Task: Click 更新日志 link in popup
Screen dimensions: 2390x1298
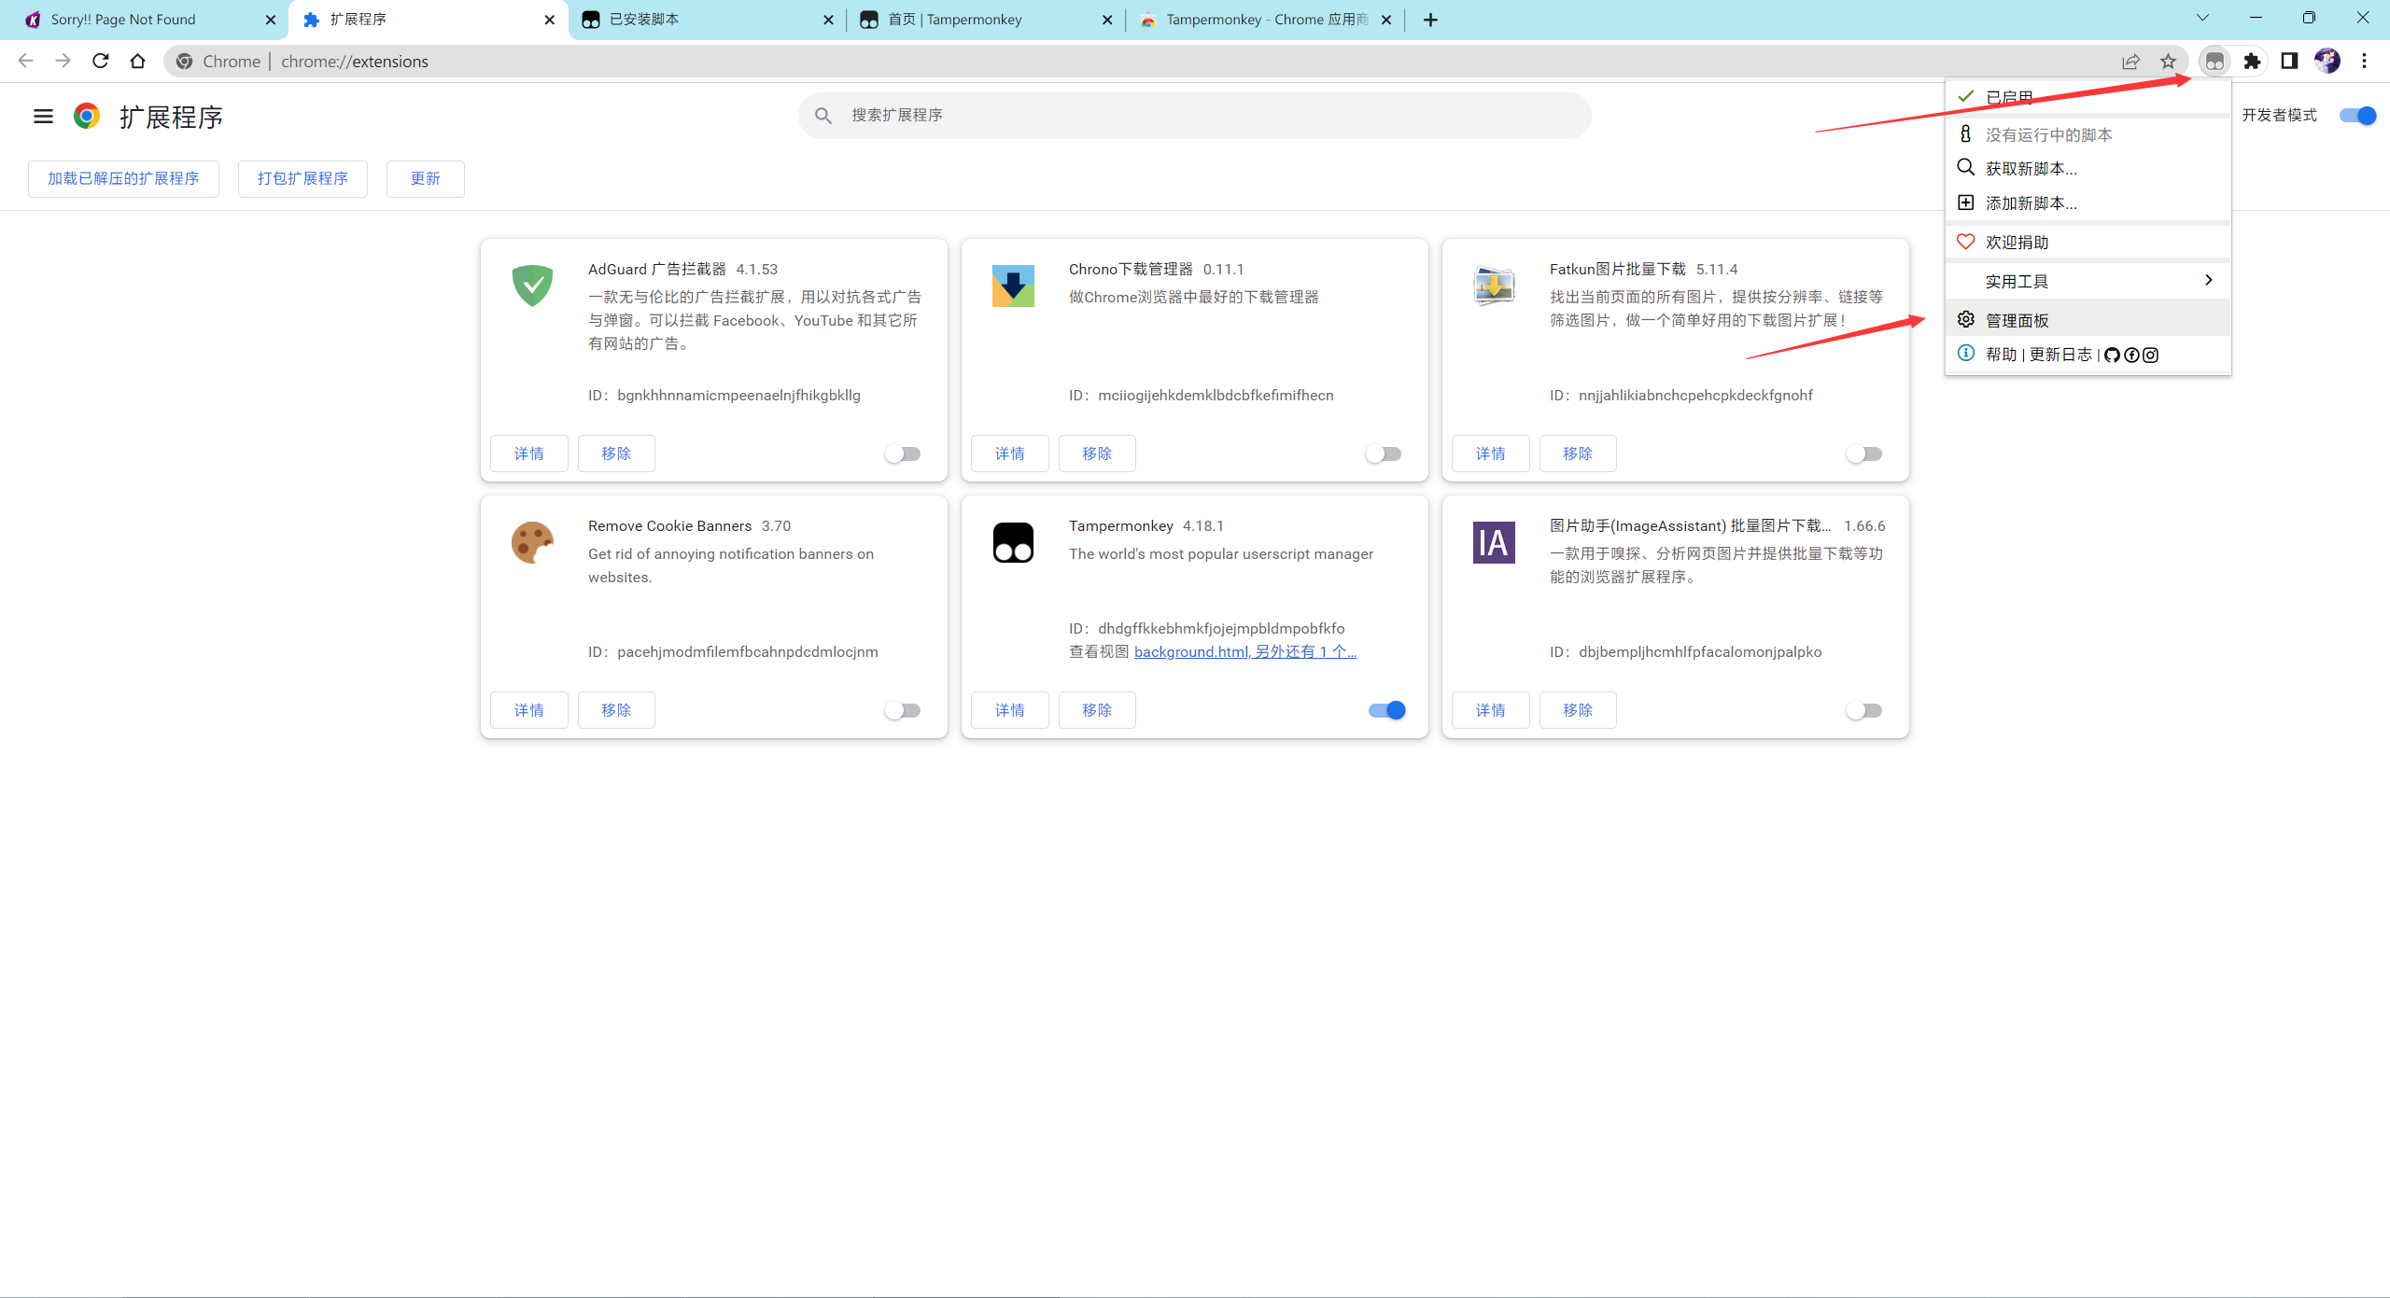Action: point(2060,355)
